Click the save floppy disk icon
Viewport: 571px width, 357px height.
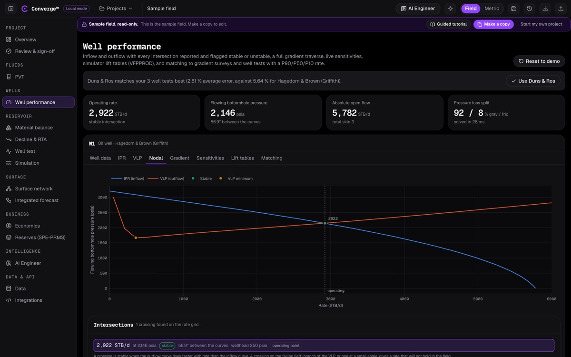point(513,9)
